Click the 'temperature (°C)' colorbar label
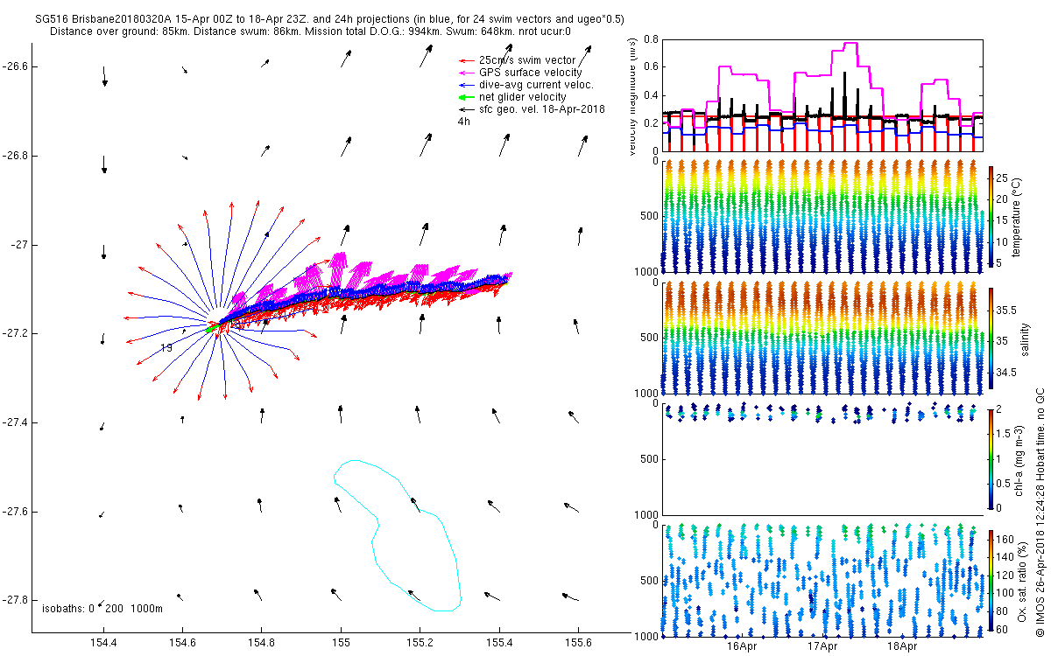The image size is (1051, 656). click(1017, 216)
